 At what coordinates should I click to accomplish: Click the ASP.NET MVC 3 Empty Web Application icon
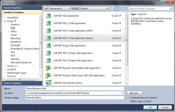[x=48, y=60]
